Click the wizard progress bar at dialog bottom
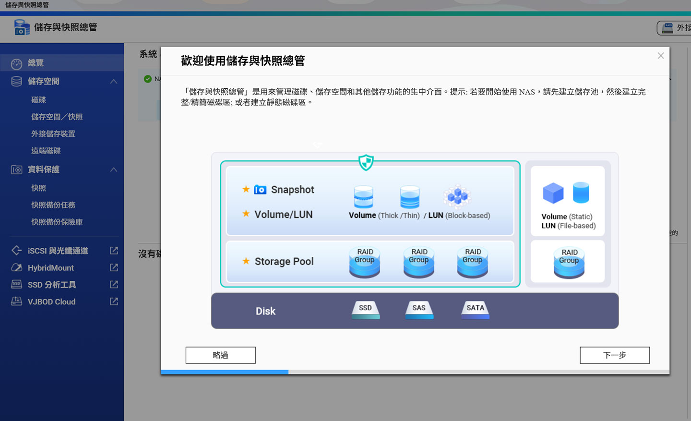 (x=415, y=372)
